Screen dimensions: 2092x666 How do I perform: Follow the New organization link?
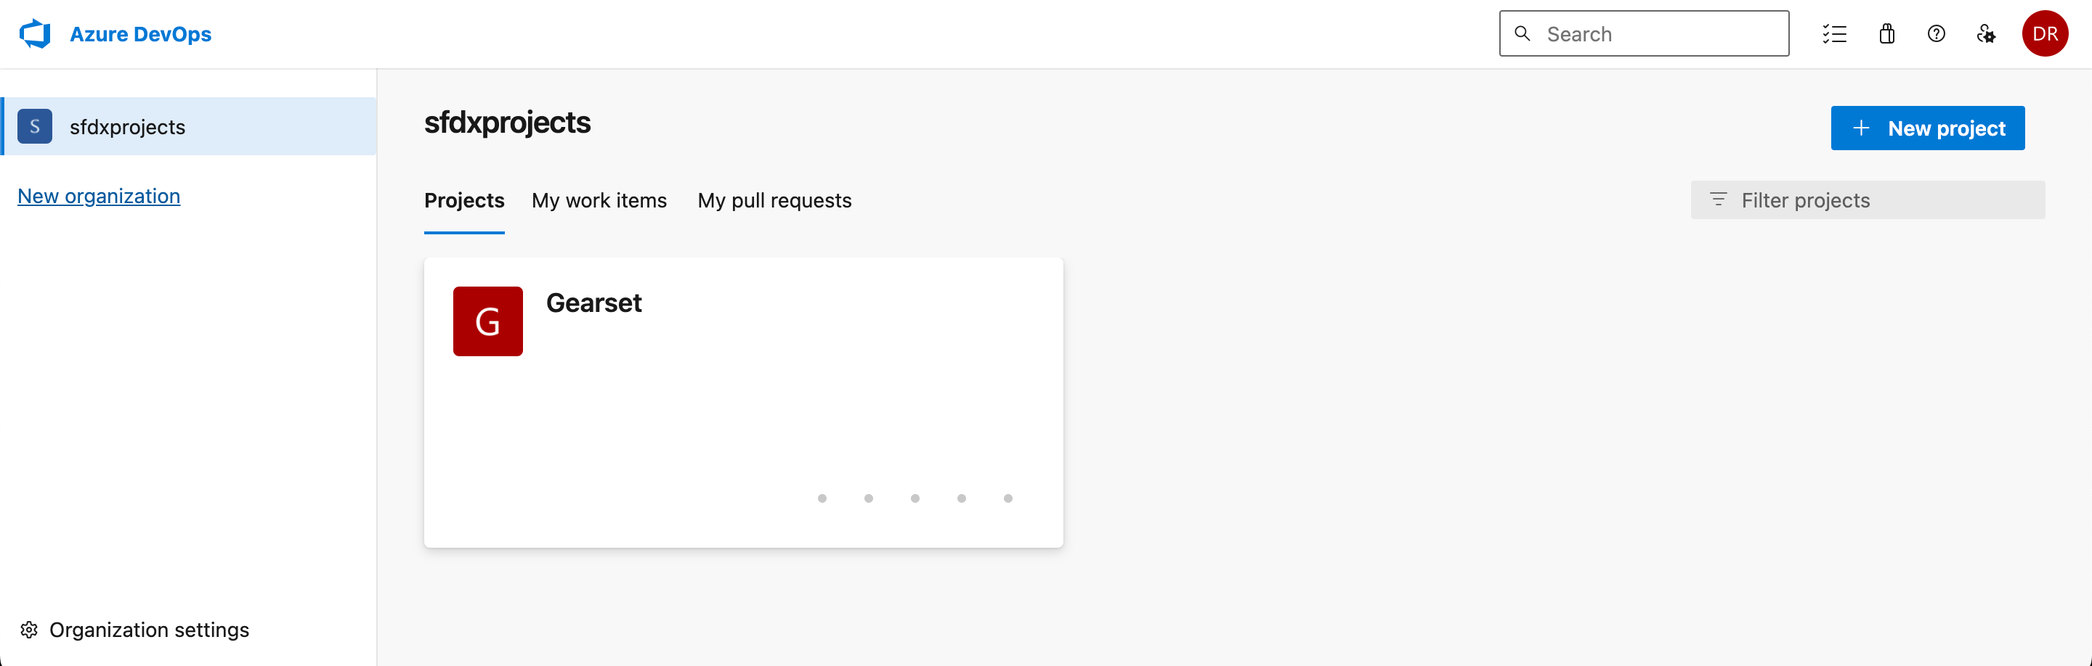click(x=99, y=197)
